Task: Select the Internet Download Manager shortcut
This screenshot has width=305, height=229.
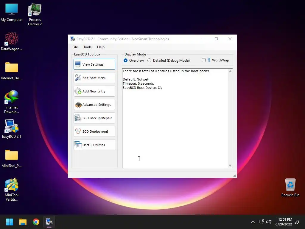Action: click(x=12, y=102)
